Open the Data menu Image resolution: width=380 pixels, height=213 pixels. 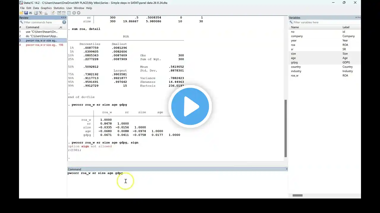pyautogui.click(x=36, y=8)
